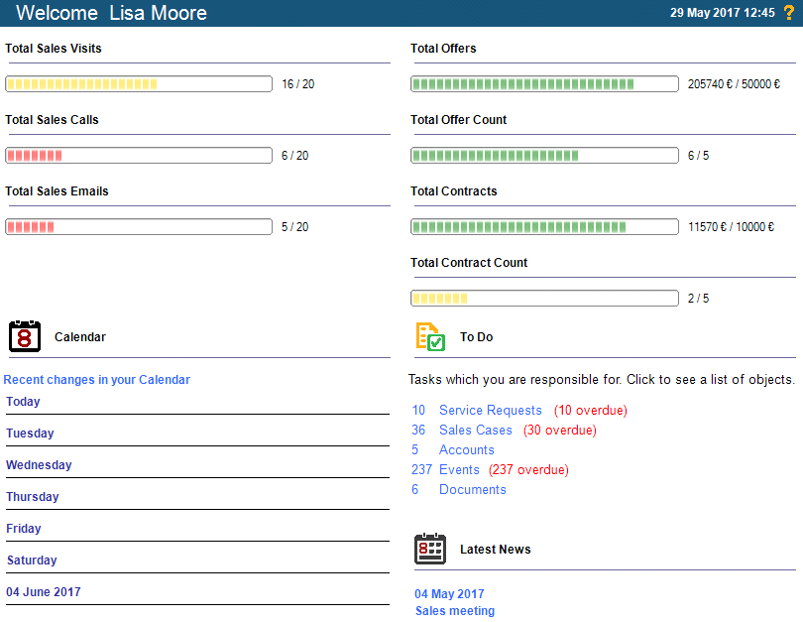
Task: Click the Total Contracts heading
Action: click(454, 191)
